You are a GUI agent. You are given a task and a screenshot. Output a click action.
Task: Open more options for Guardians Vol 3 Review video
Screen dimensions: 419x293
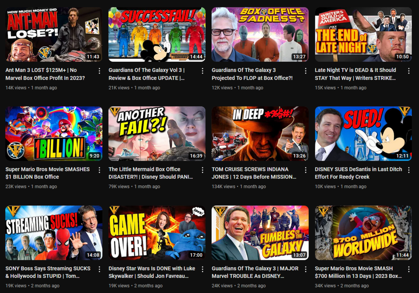click(x=202, y=71)
